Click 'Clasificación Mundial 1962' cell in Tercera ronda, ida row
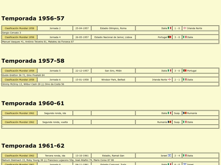The image size is (221, 165). pos(20,156)
